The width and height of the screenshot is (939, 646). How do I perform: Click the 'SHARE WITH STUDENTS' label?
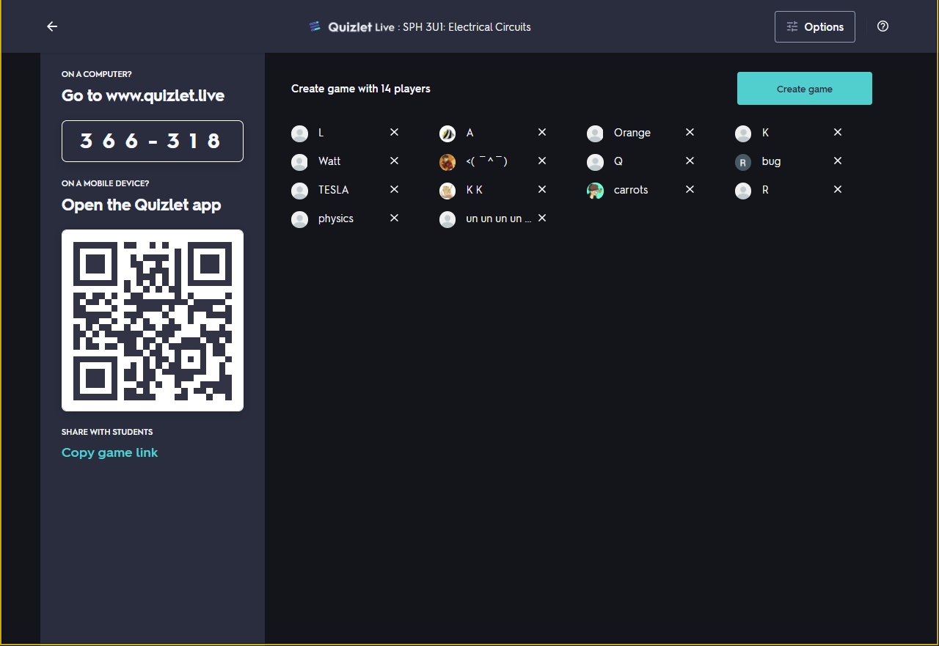pos(107,432)
